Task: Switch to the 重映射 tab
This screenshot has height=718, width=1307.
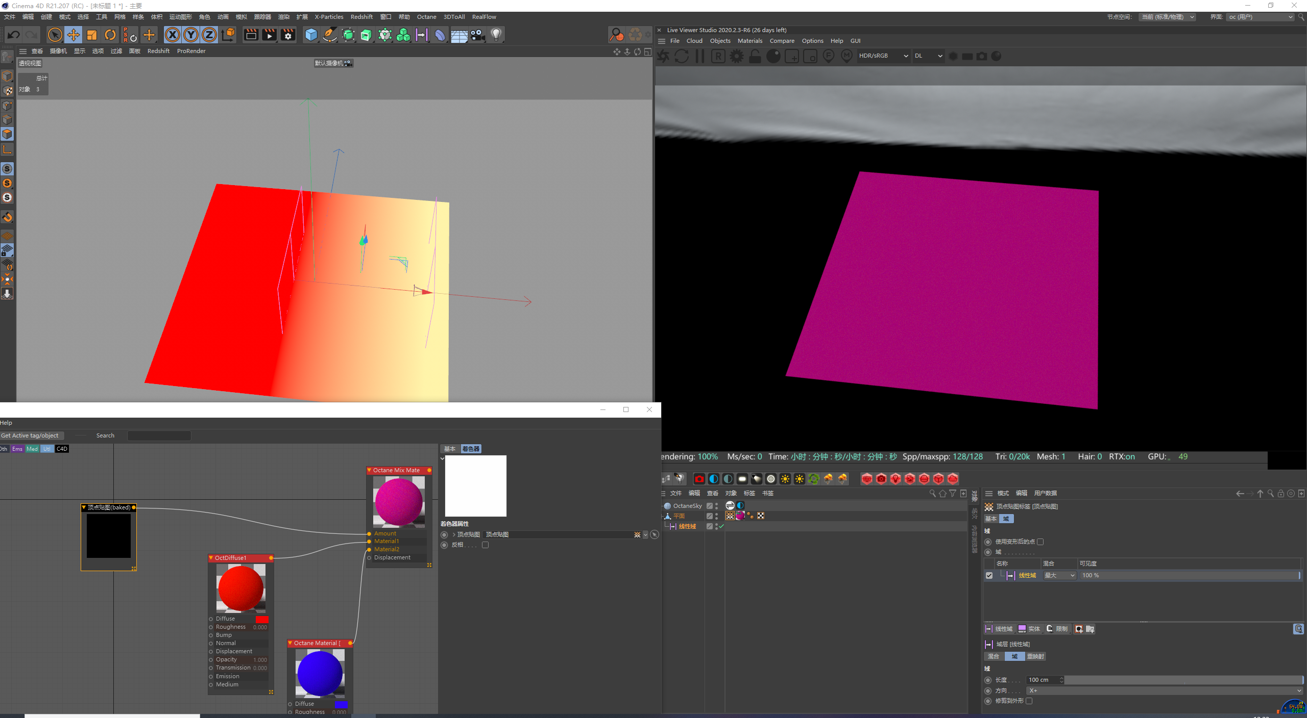Action: (x=1035, y=656)
